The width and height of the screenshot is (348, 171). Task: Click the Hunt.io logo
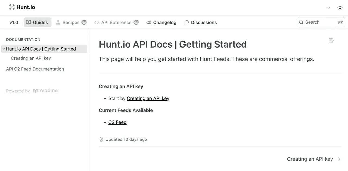(22, 7)
